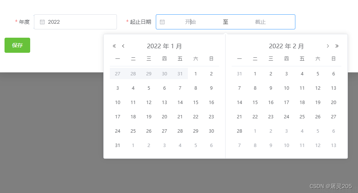The width and height of the screenshot is (358, 193).
Task: Go to previous month arrow
Action: click(123, 46)
